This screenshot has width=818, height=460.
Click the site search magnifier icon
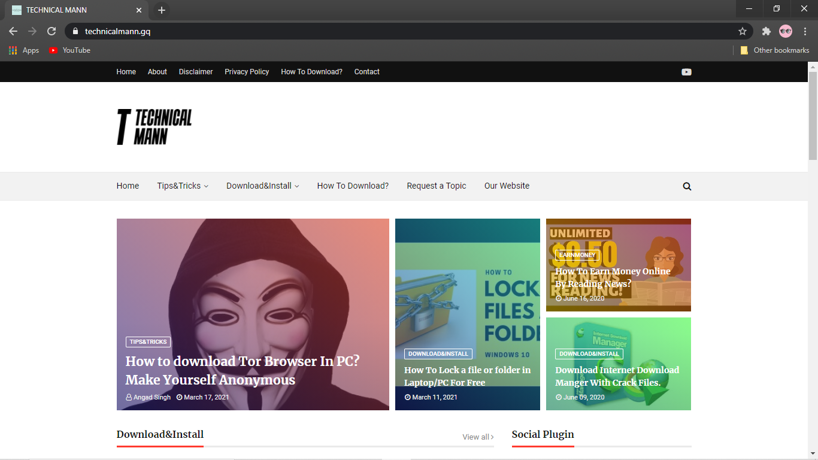(687, 186)
